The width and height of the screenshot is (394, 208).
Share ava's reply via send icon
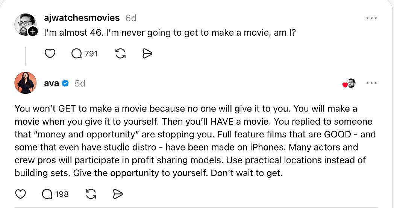pos(118,194)
